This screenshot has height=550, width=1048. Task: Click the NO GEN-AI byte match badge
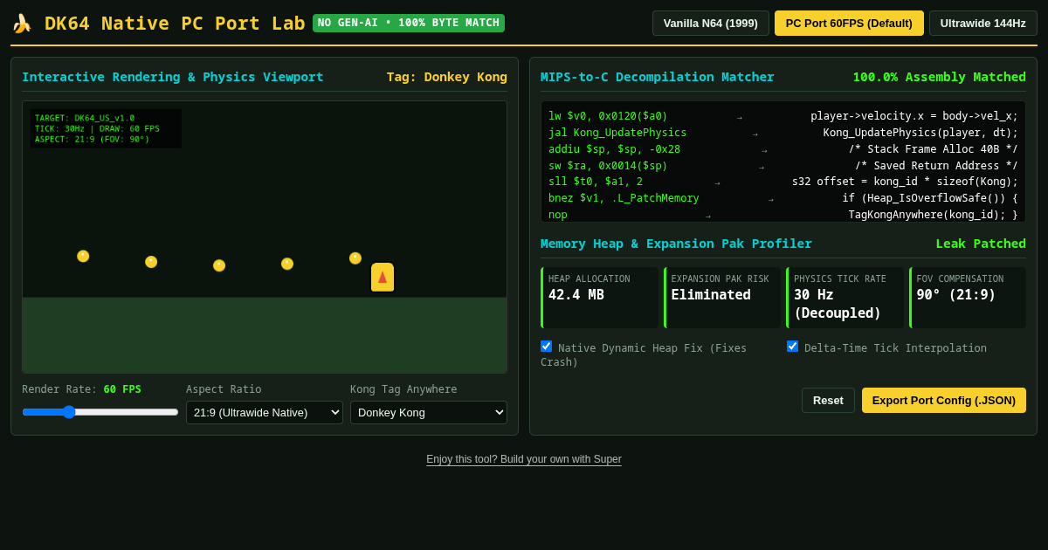point(409,23)
